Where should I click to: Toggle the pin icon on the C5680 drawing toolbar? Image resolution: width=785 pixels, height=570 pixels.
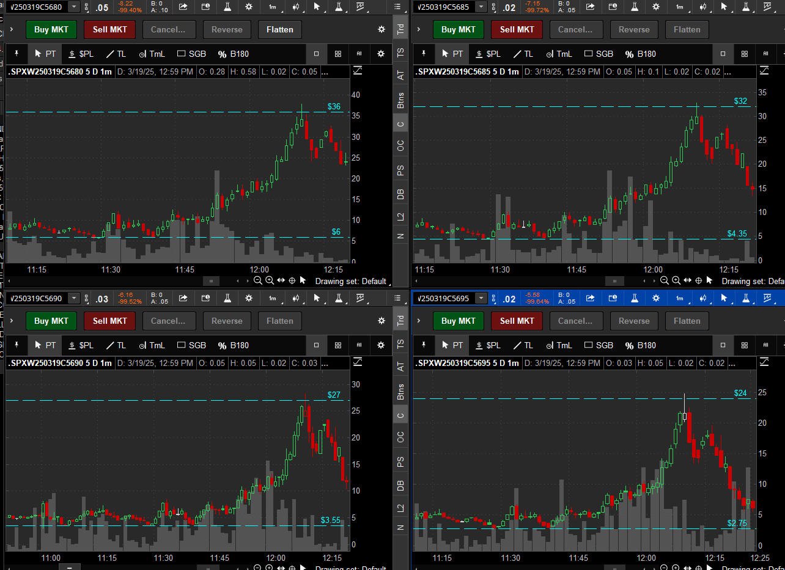[x=17, y=54]
